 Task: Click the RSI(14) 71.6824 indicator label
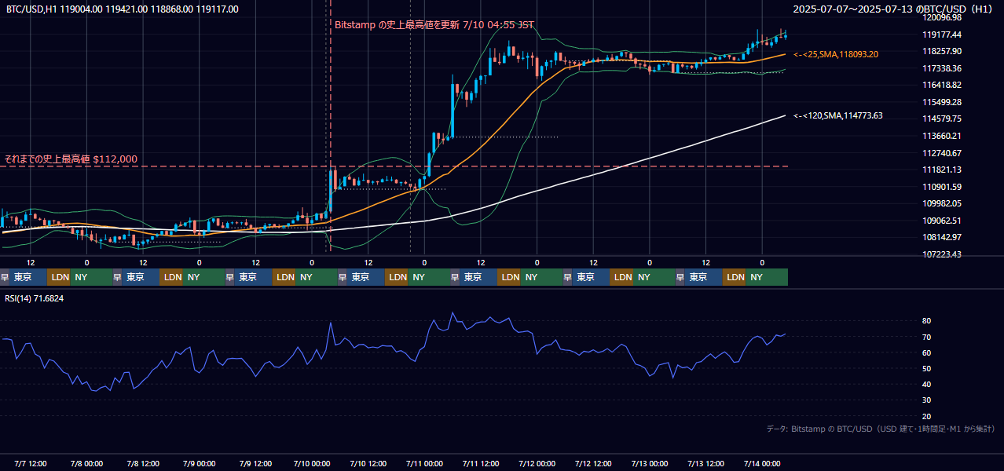pos(35,298)
